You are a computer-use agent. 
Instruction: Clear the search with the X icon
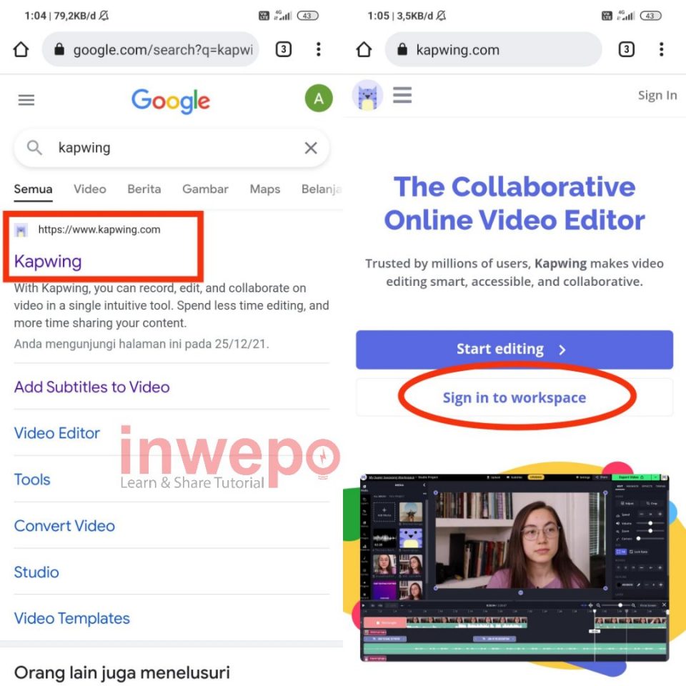pyautogui.click(x=311, y=148)
